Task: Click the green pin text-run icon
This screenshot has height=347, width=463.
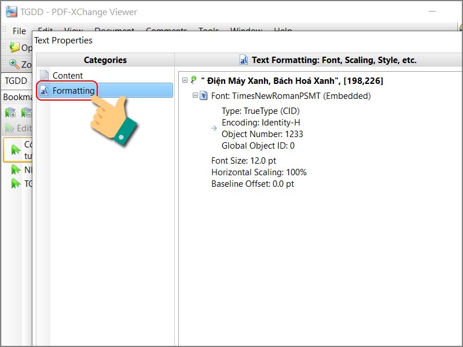Action: pyautogui.click(x=193, y=80)
